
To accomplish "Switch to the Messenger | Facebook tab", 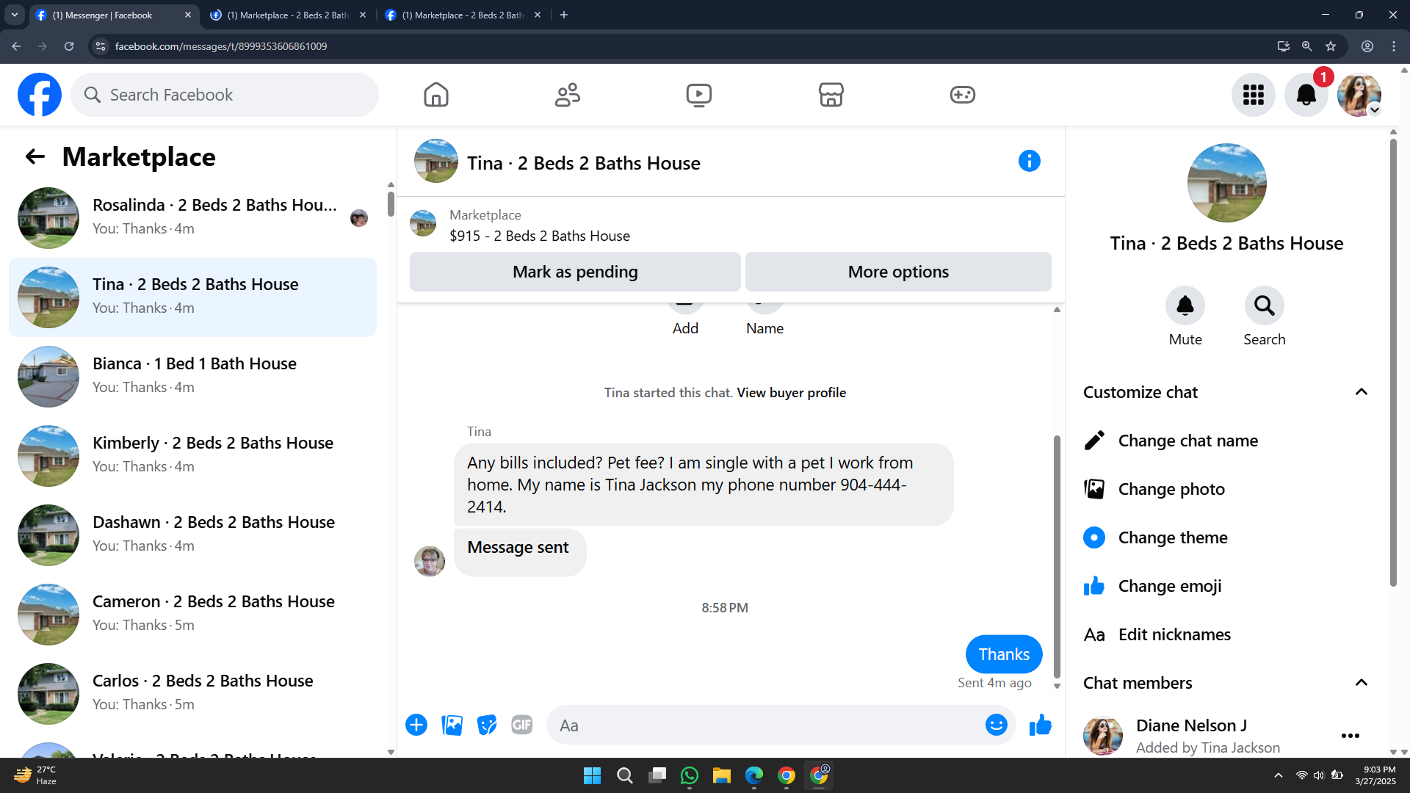I will point(114,15).
